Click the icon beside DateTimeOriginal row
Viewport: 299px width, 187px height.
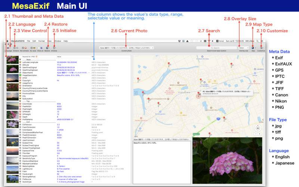pos(20,67)
